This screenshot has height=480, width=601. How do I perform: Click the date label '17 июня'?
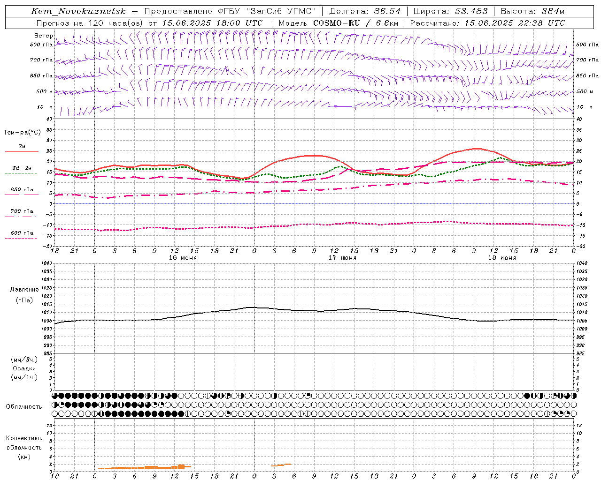pos(342,258)
